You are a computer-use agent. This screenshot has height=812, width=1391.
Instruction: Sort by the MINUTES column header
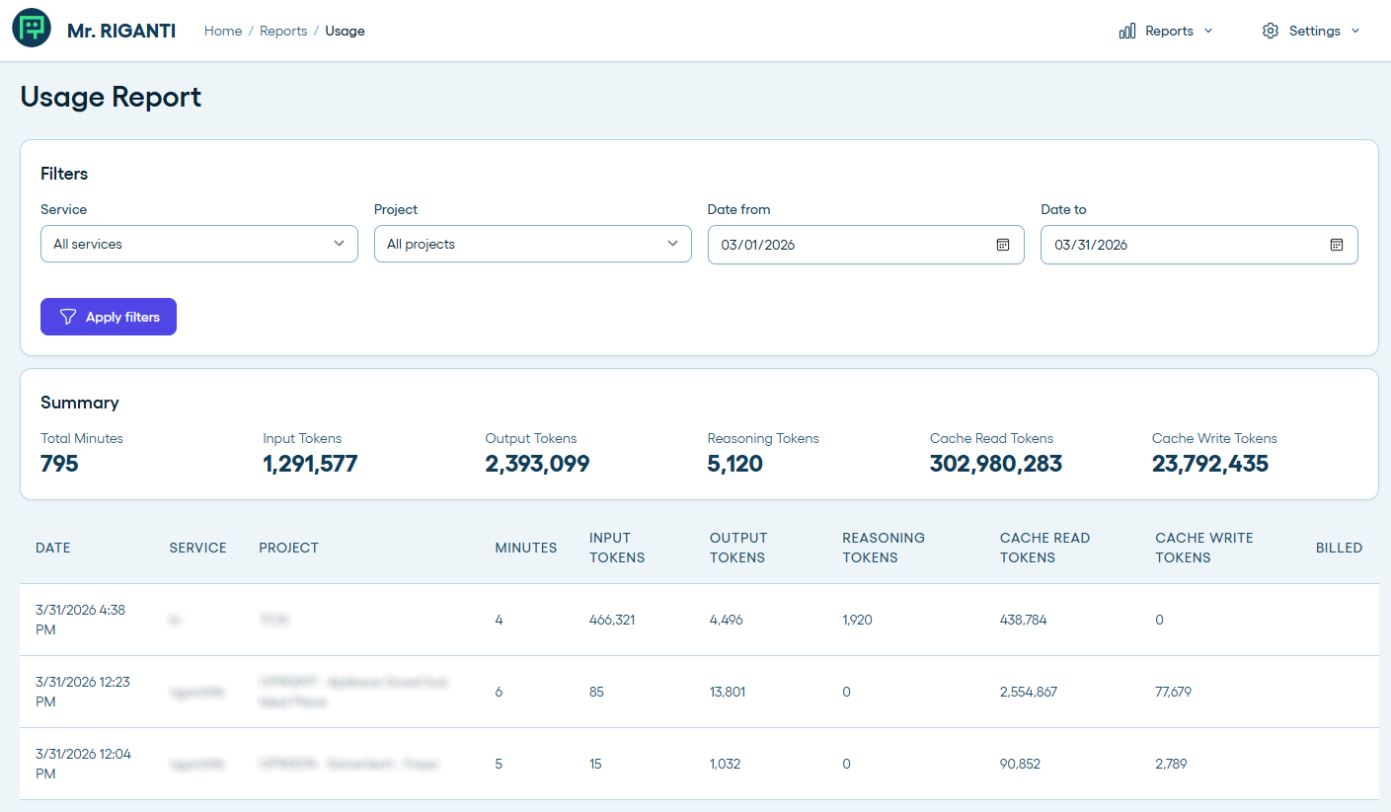click(526, 548)
